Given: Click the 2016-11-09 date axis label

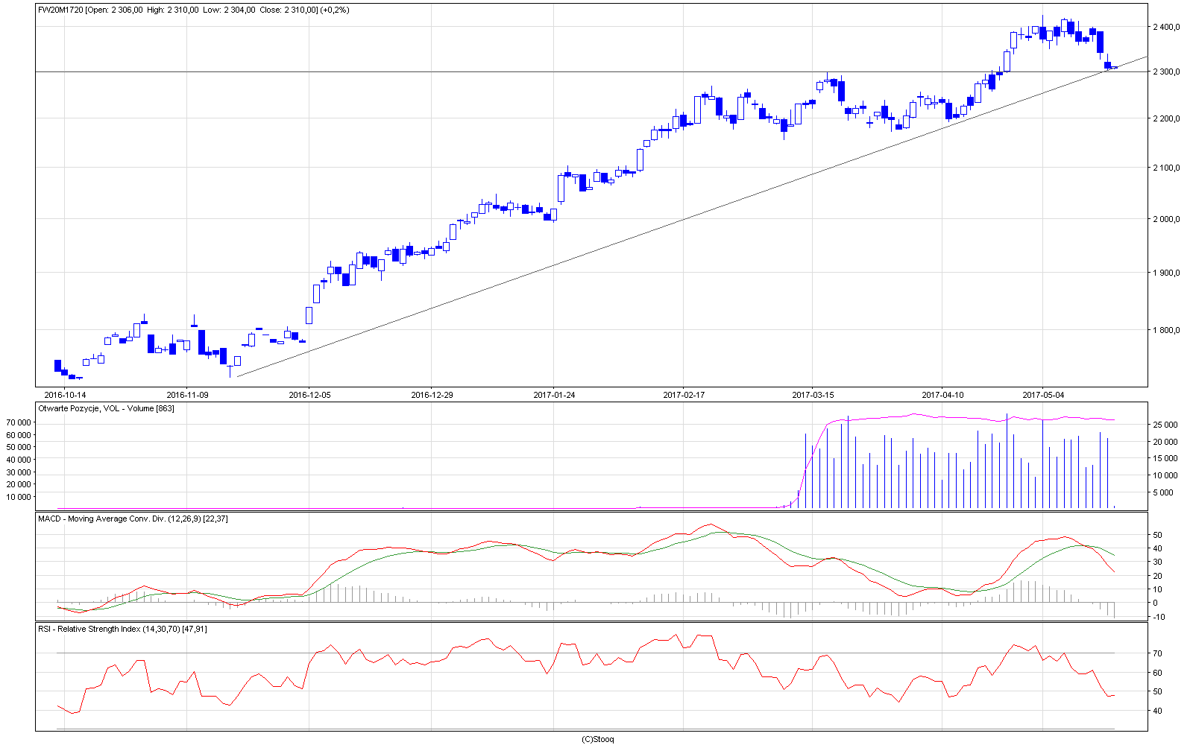Looking at the screenshot, I should (187, 395).
